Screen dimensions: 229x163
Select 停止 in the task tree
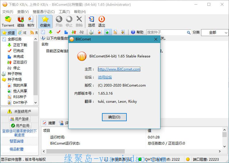click(14, 68)
